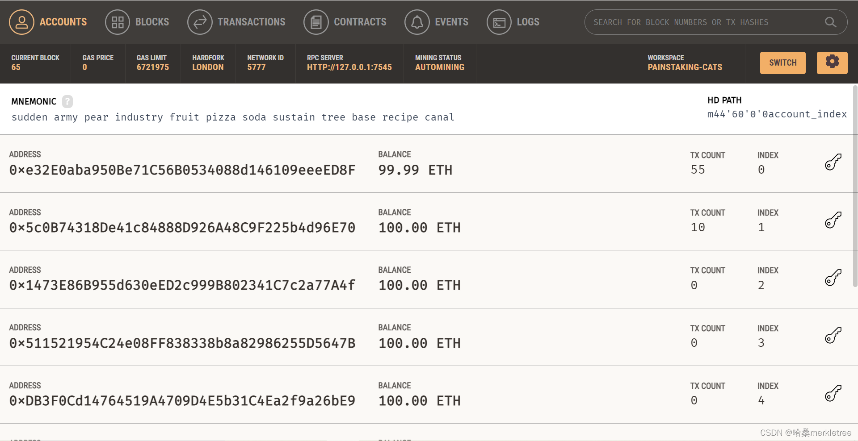
Task: Show private key for account index 4
Action: click(833, 393)
